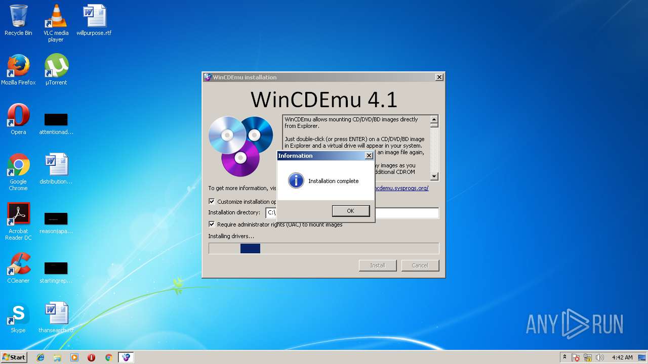Screen dimensions: 648x364
Task: Click the Installing drivers... status text
Action: 231,236
